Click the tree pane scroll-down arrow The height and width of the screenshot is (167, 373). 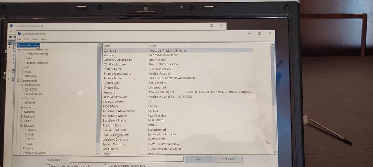click(x=97, y=153)
